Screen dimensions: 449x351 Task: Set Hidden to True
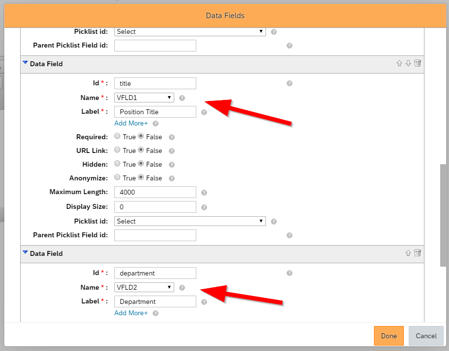[x=117, y=163]
